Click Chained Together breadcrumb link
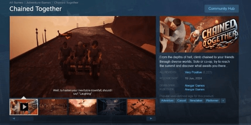Image resolution: width=251 pixels, height=125 pixels. pyautogui.click(x=66, y=3)
